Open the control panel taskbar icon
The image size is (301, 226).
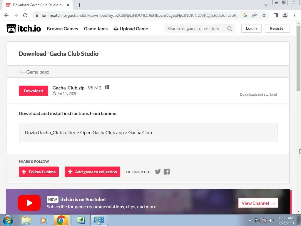pos(99,220)
